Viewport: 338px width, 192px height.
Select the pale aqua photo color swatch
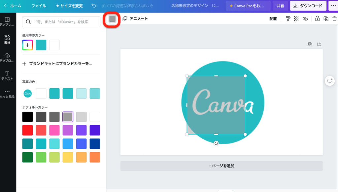[x=81, y=94]
